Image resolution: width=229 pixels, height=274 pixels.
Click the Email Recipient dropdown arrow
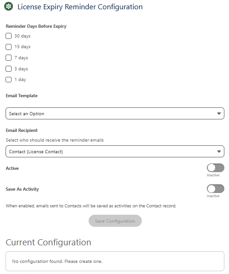(219, 151)
